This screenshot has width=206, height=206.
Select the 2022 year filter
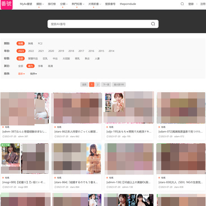pyautogui.click(x=31, y=51)
